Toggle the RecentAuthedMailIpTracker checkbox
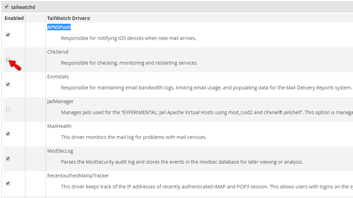 (8, 183)
